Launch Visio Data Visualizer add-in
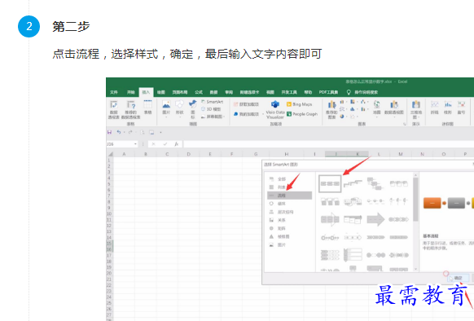The width and height of the screenshot is (474, 321). 275,109
